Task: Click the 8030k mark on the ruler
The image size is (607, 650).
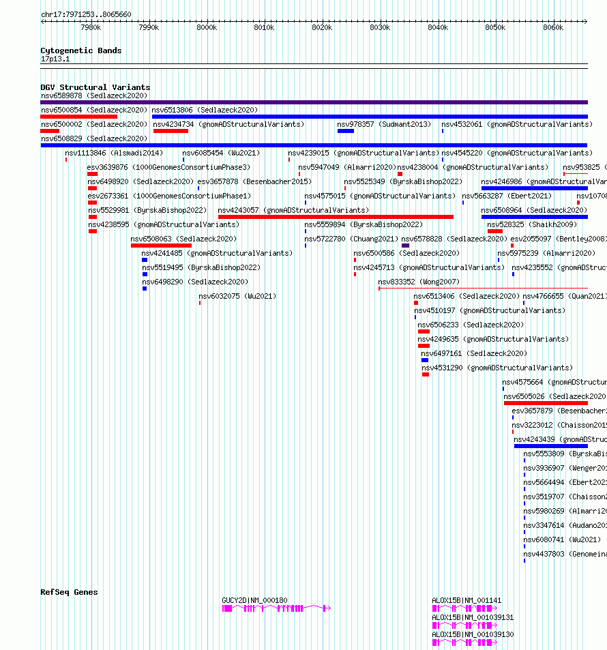Action: pyautogui.click(x=380, y=28)
